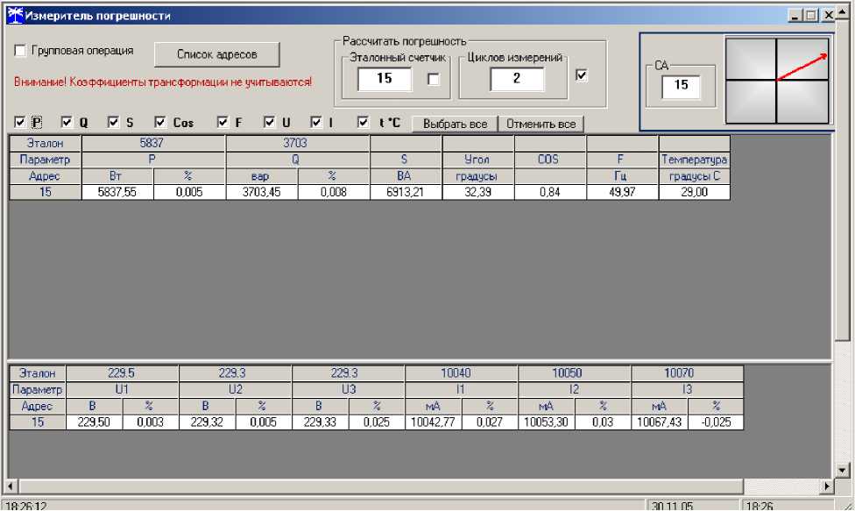The image size is (855, 511).
Task: Select the temperature 29,00 cell
Action: point(694,192)
